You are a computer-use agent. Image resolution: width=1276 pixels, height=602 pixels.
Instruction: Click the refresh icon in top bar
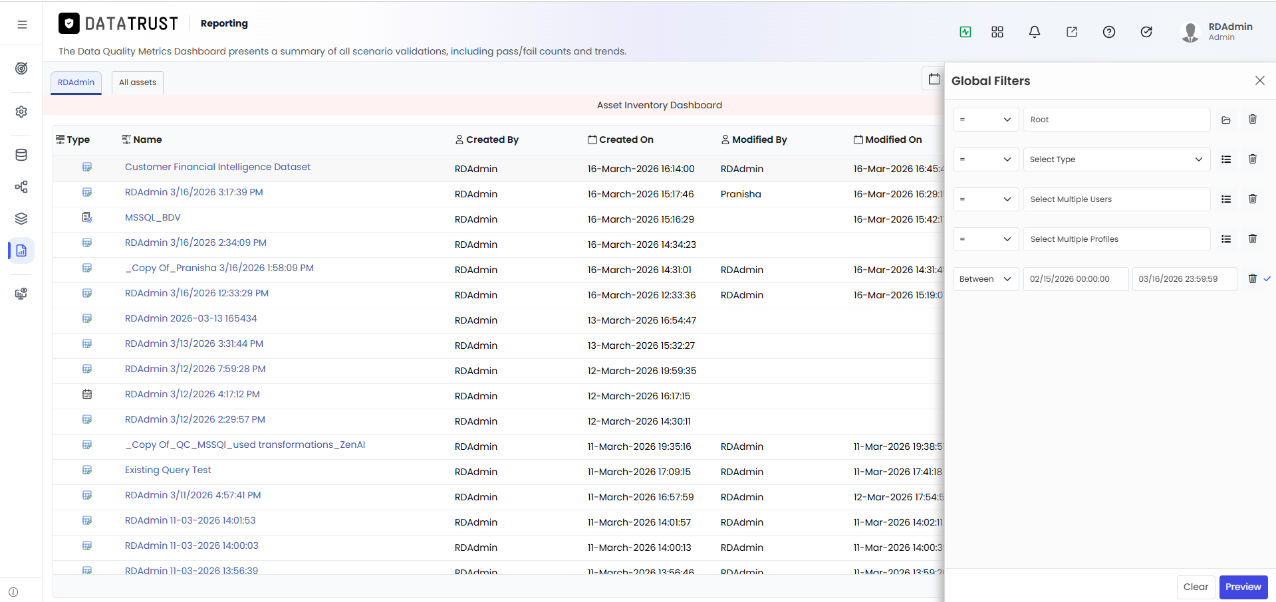coord(1146,32)
